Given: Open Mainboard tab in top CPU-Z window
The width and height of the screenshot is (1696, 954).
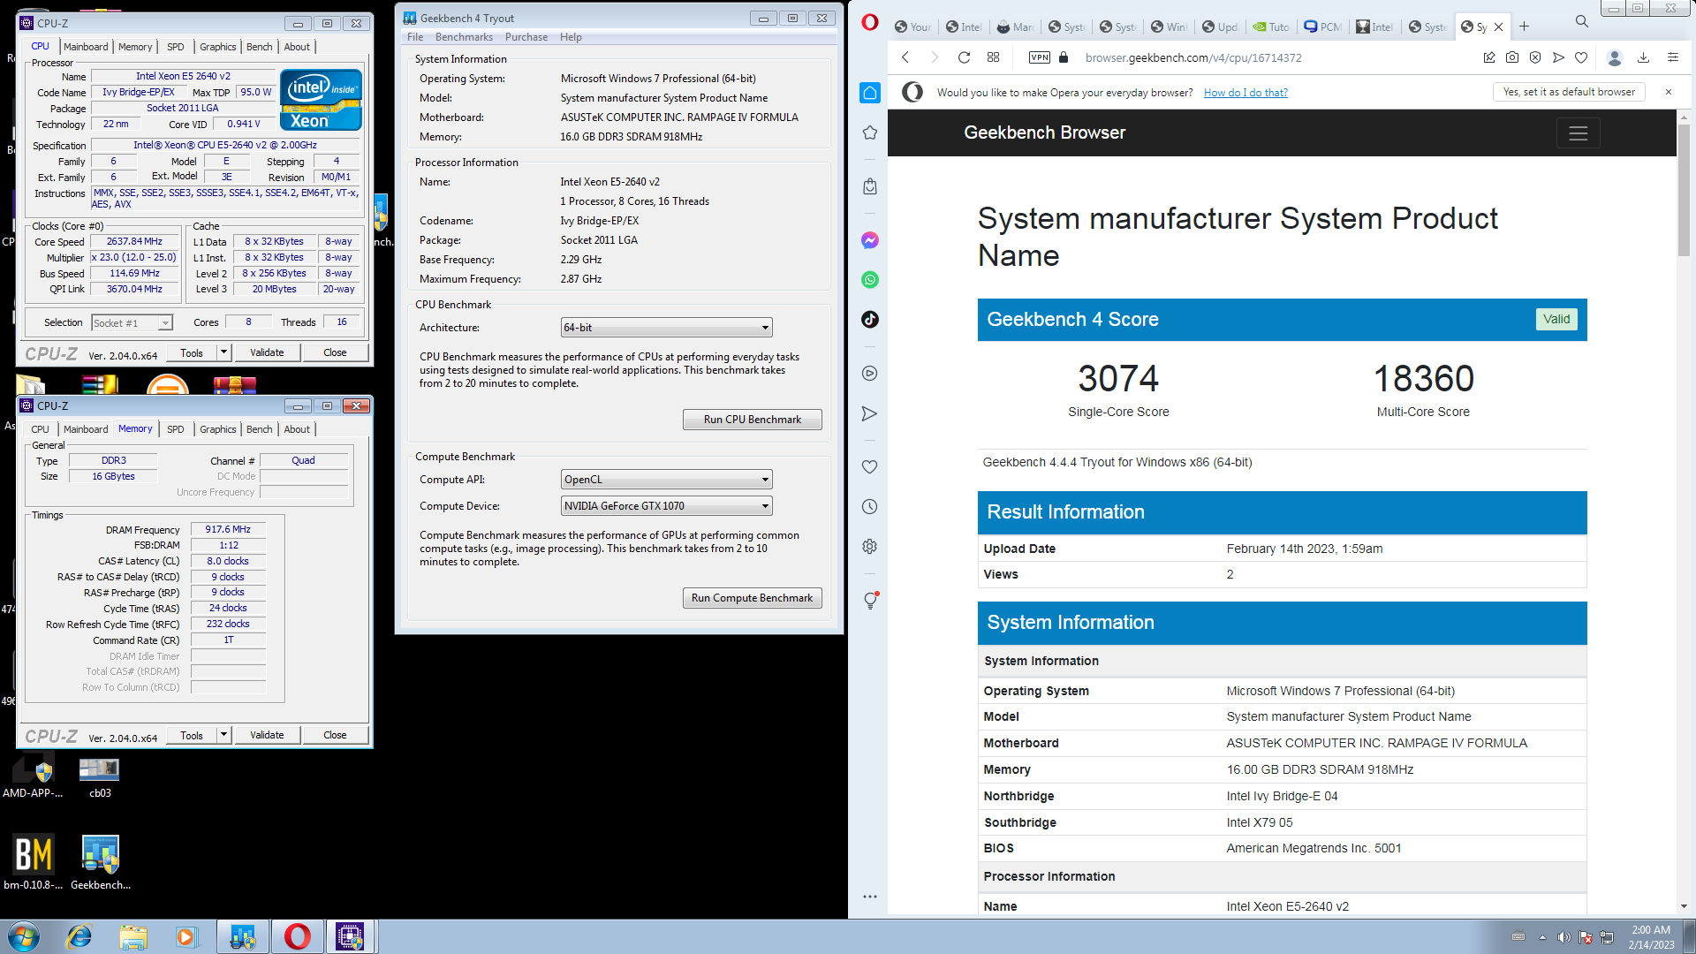Looking at the screenshot, I should click(x=86, y=47).
